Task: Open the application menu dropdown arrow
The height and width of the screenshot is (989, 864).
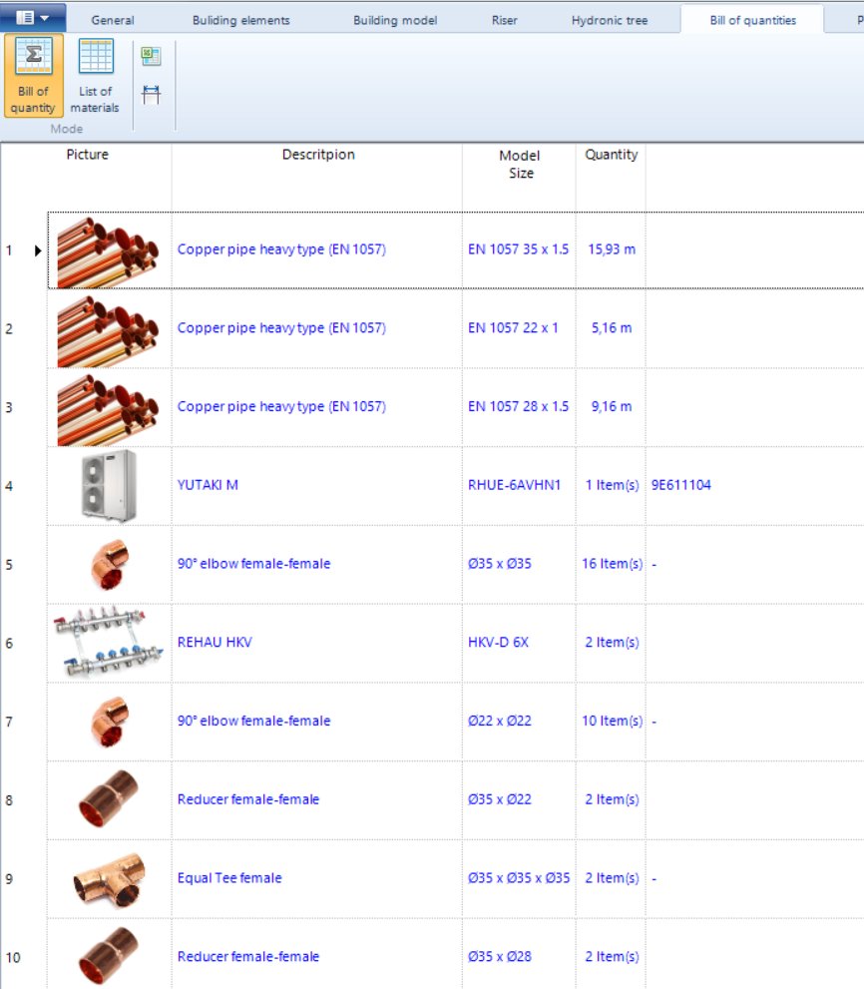Action: click(44, 17)
